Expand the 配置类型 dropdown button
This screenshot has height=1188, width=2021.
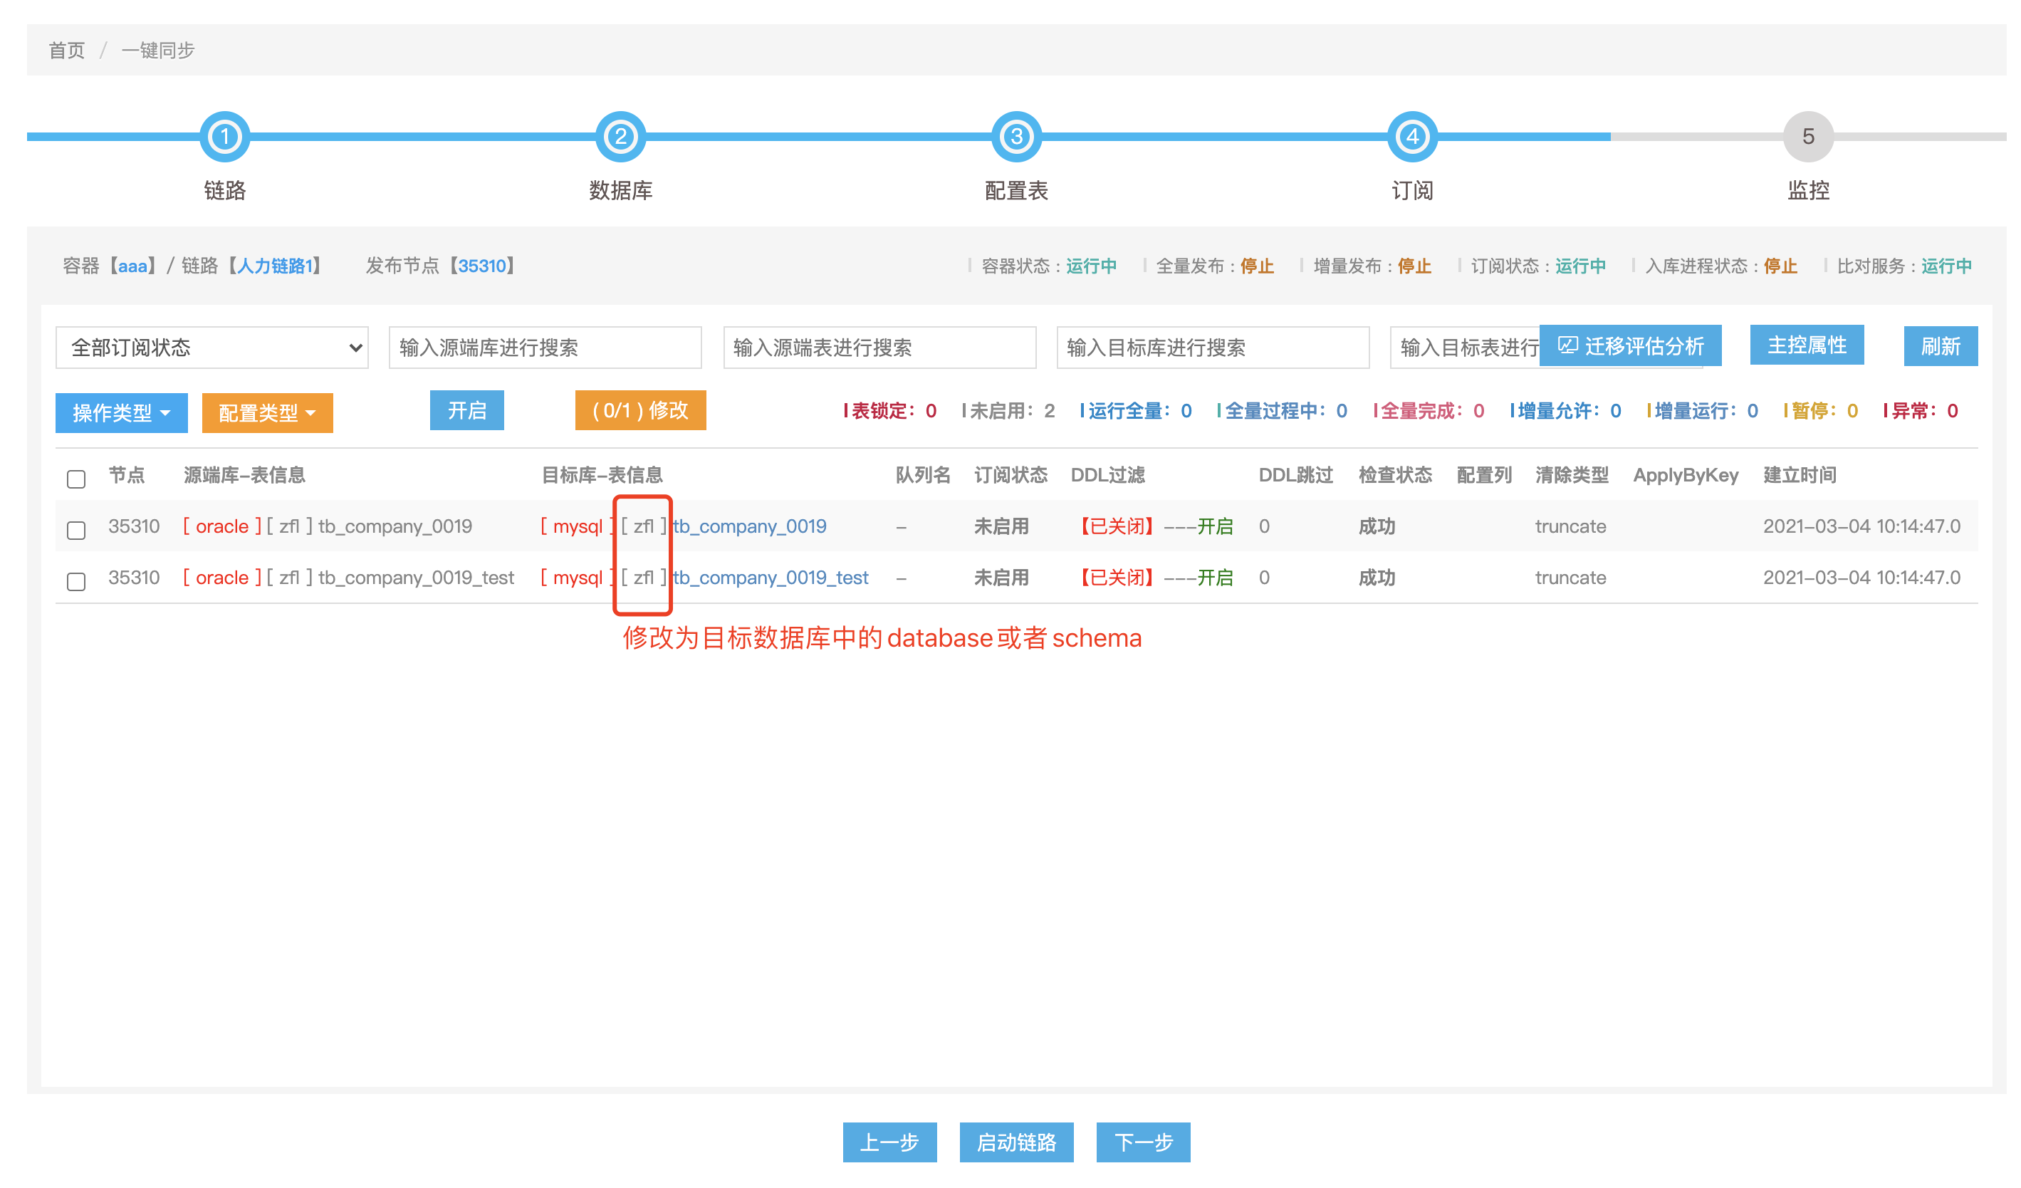click(x=267, y=413)
